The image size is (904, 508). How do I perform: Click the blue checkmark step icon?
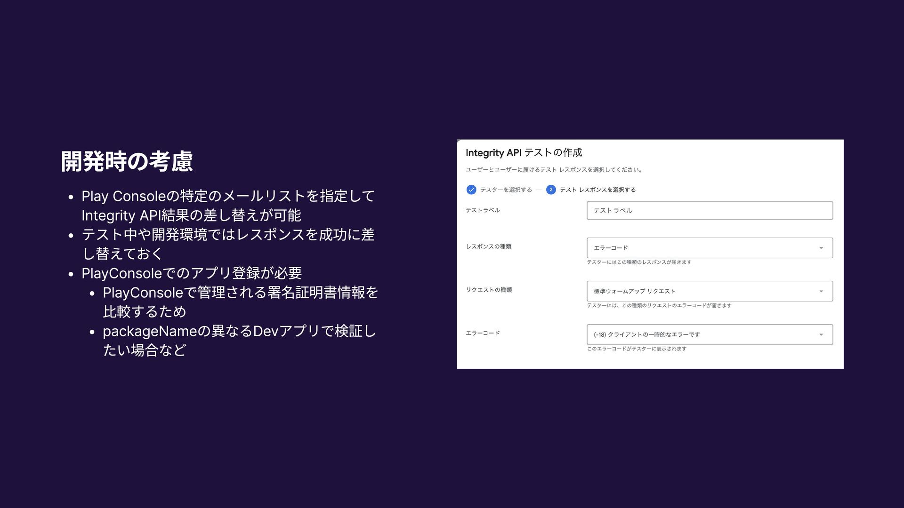(471, 190)
